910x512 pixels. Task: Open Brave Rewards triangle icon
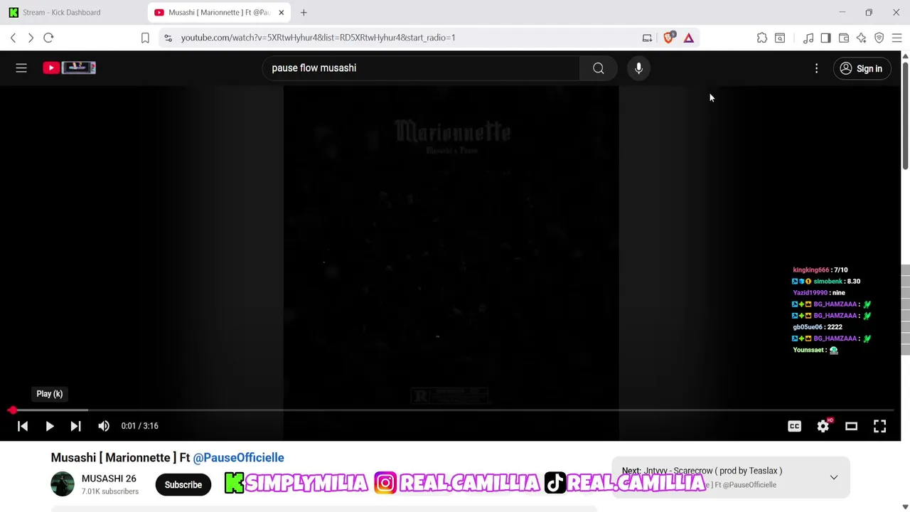click(x=688, y=38)
